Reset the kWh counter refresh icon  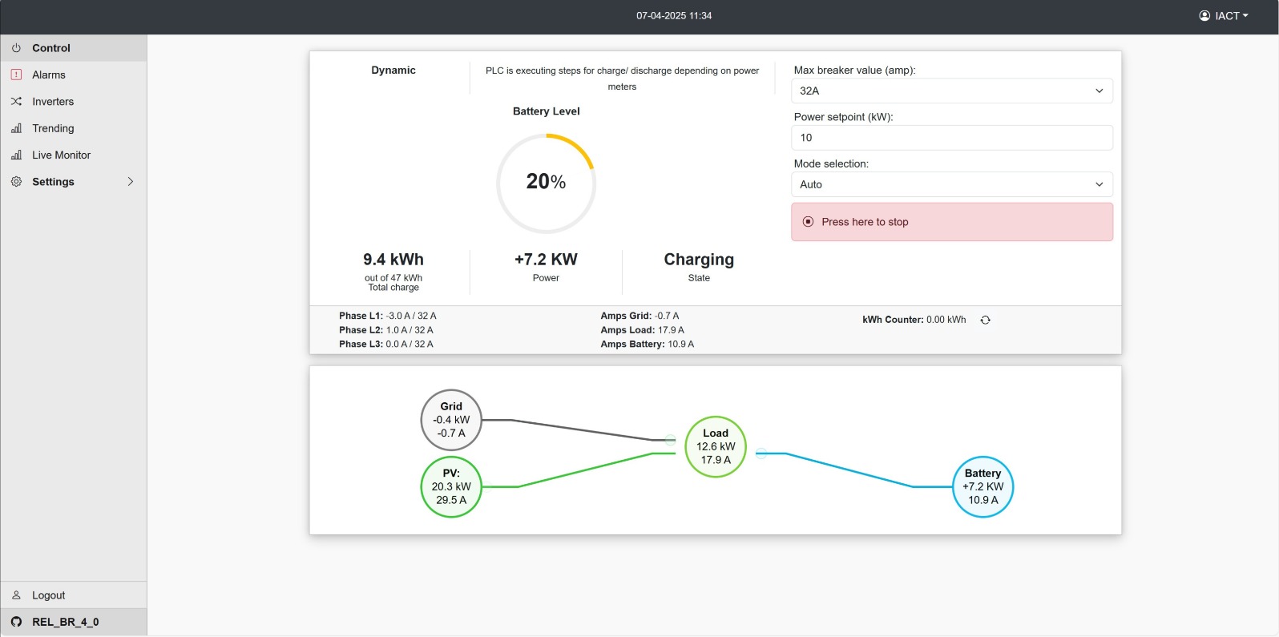(x=986, y=320)
